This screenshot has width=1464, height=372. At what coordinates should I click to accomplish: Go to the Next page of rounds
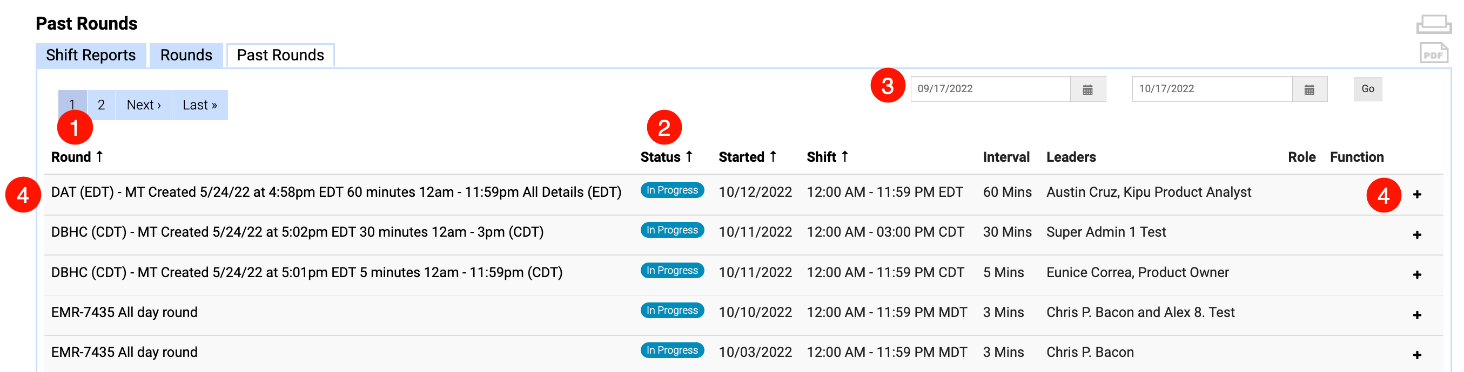click(144, 105)
